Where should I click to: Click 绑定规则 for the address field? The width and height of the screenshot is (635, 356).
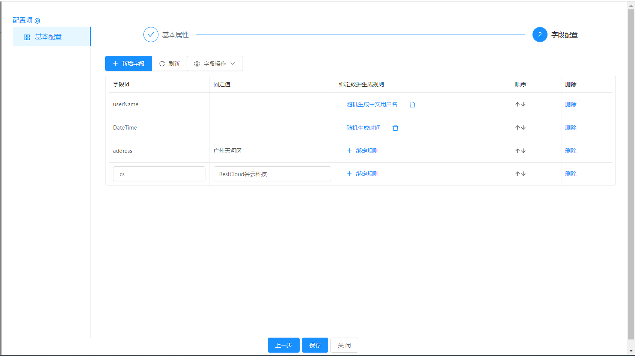point(363,151)
